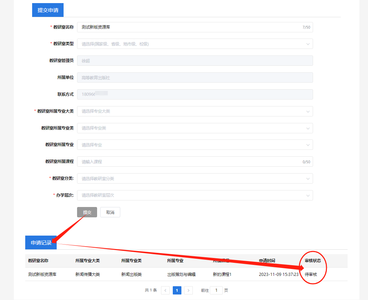This screenshot has height=300, width=368.
Task: Click the 教研室名称 input field
Action: pos(173,27)
